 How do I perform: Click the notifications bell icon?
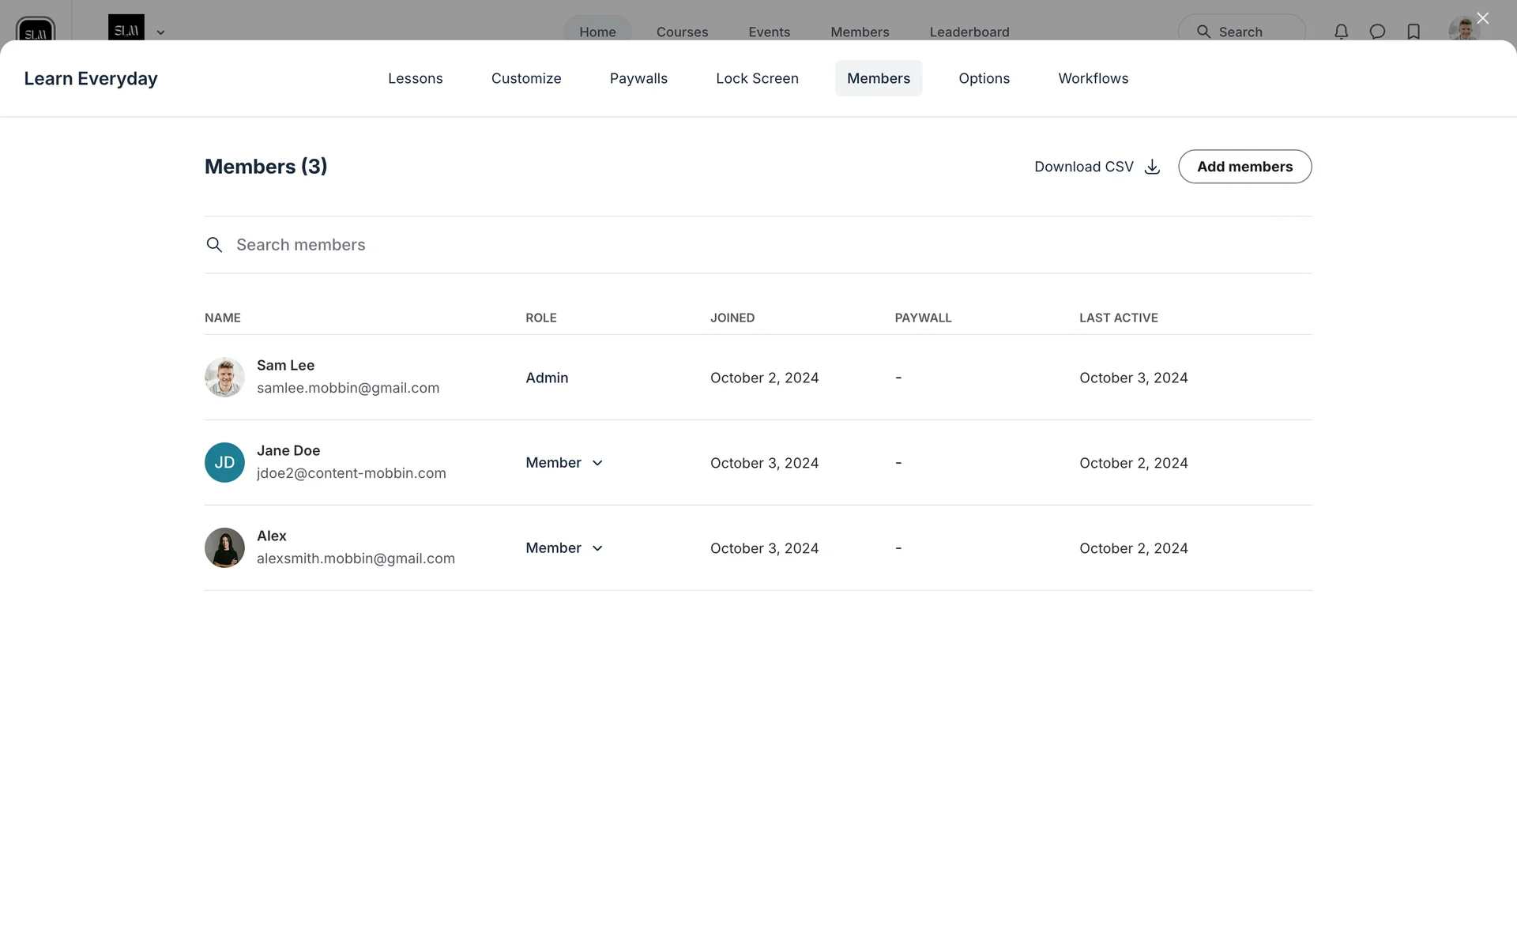1341,32
